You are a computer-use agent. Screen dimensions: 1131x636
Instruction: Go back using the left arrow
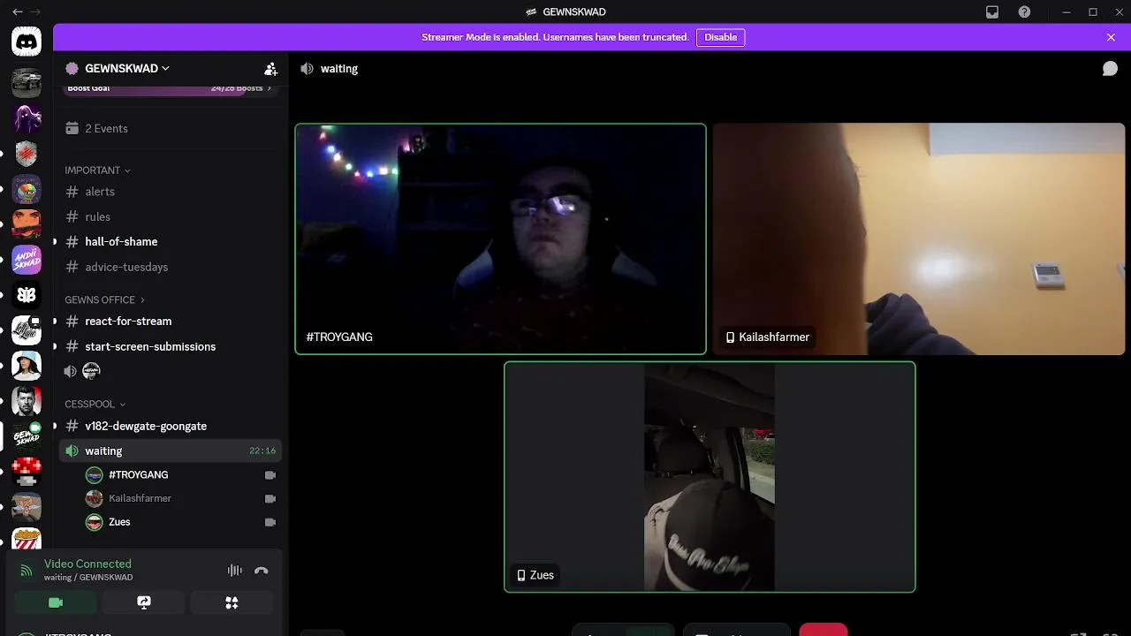tap(17, 11)
